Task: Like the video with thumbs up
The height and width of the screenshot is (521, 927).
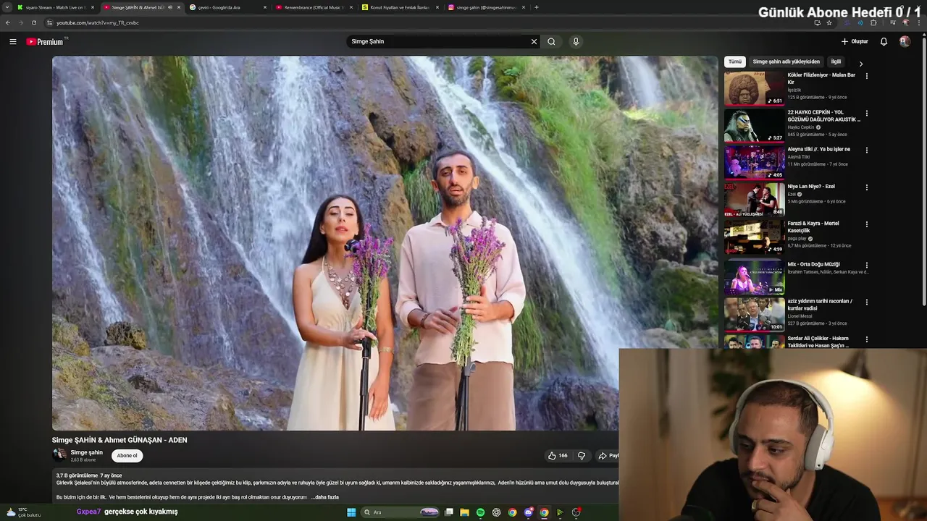Action: (558, 456)
